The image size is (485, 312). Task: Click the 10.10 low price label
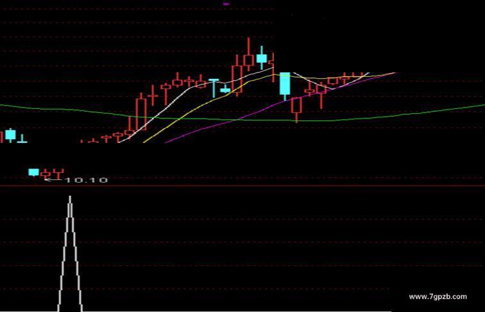tap(86, 180)
